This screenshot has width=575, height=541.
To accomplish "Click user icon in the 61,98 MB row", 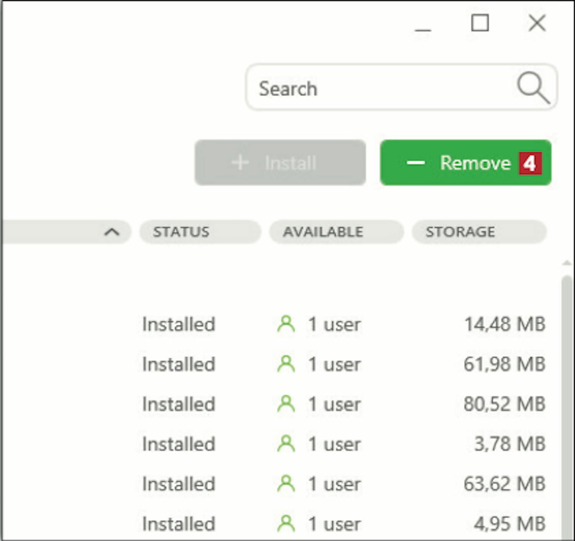I will tap(286, 364).
